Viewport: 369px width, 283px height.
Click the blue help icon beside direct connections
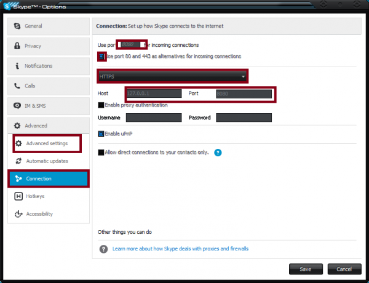(x=218, y=153)
